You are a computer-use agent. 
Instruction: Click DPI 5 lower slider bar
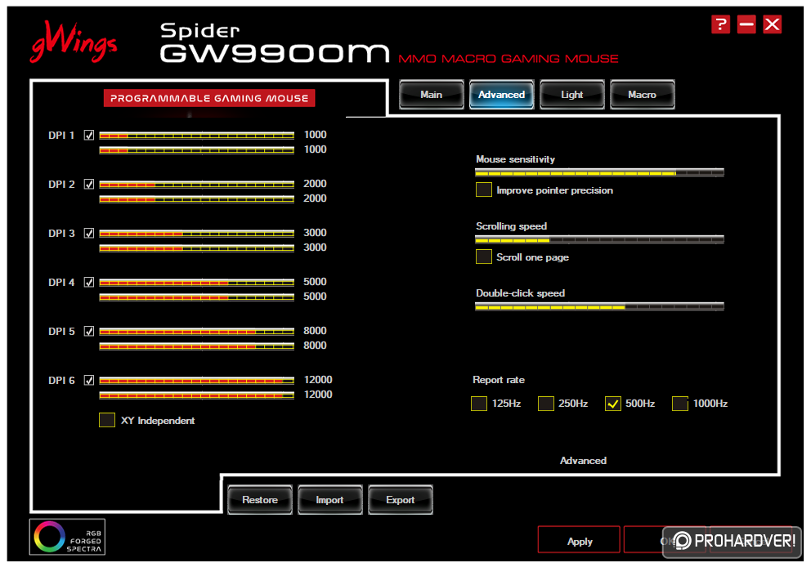tap(196, 346)
